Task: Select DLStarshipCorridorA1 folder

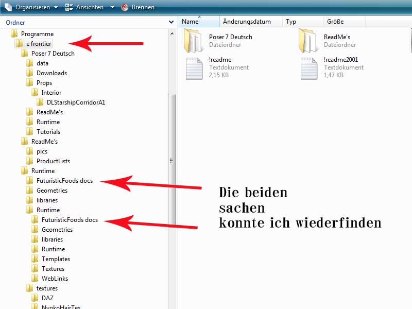Action: [76, 102]
